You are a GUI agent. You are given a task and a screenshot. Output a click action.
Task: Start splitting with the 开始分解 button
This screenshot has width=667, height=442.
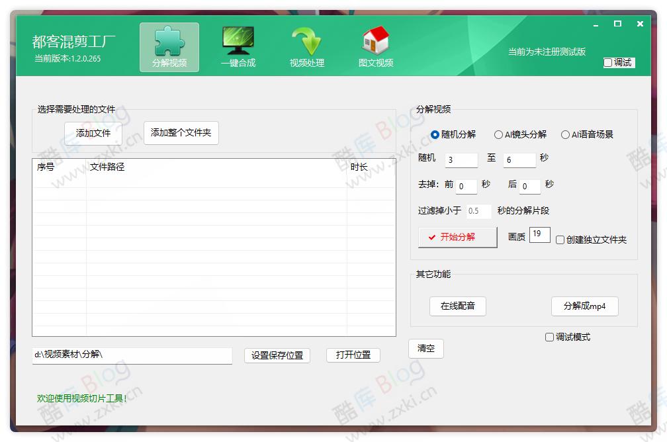pyautogui.click(x=457, y=235)
